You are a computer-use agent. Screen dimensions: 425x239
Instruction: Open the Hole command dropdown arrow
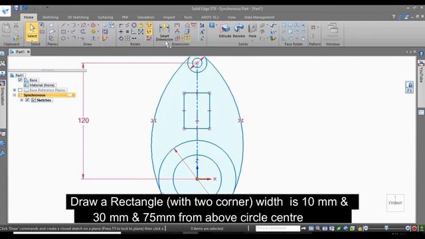pyautogui.click(x=252, y=40)
